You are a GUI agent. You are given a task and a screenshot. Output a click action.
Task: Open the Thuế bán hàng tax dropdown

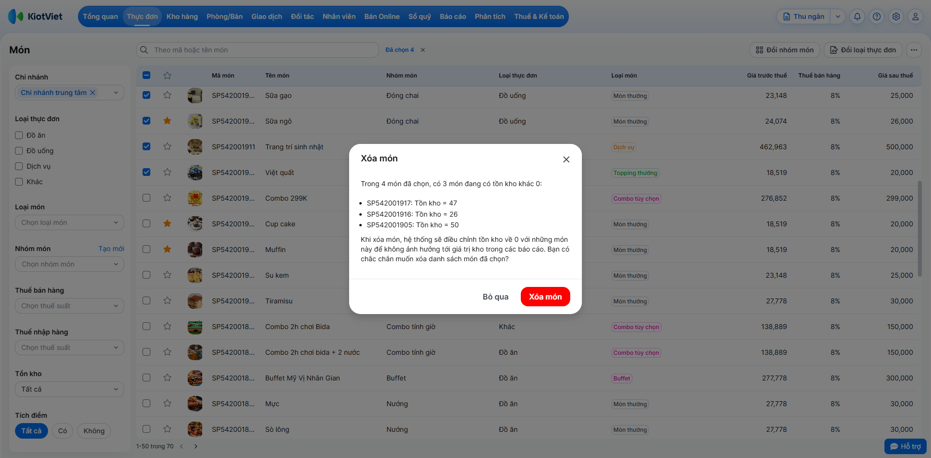pos(69,306)
